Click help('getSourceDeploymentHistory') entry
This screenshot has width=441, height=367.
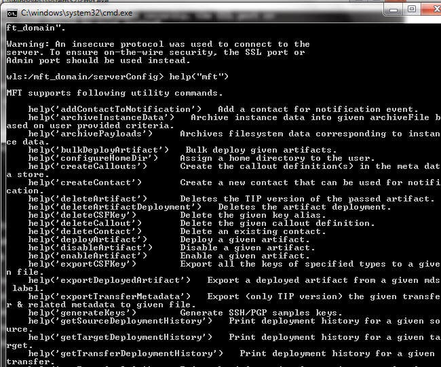click(x=120, y=321)
